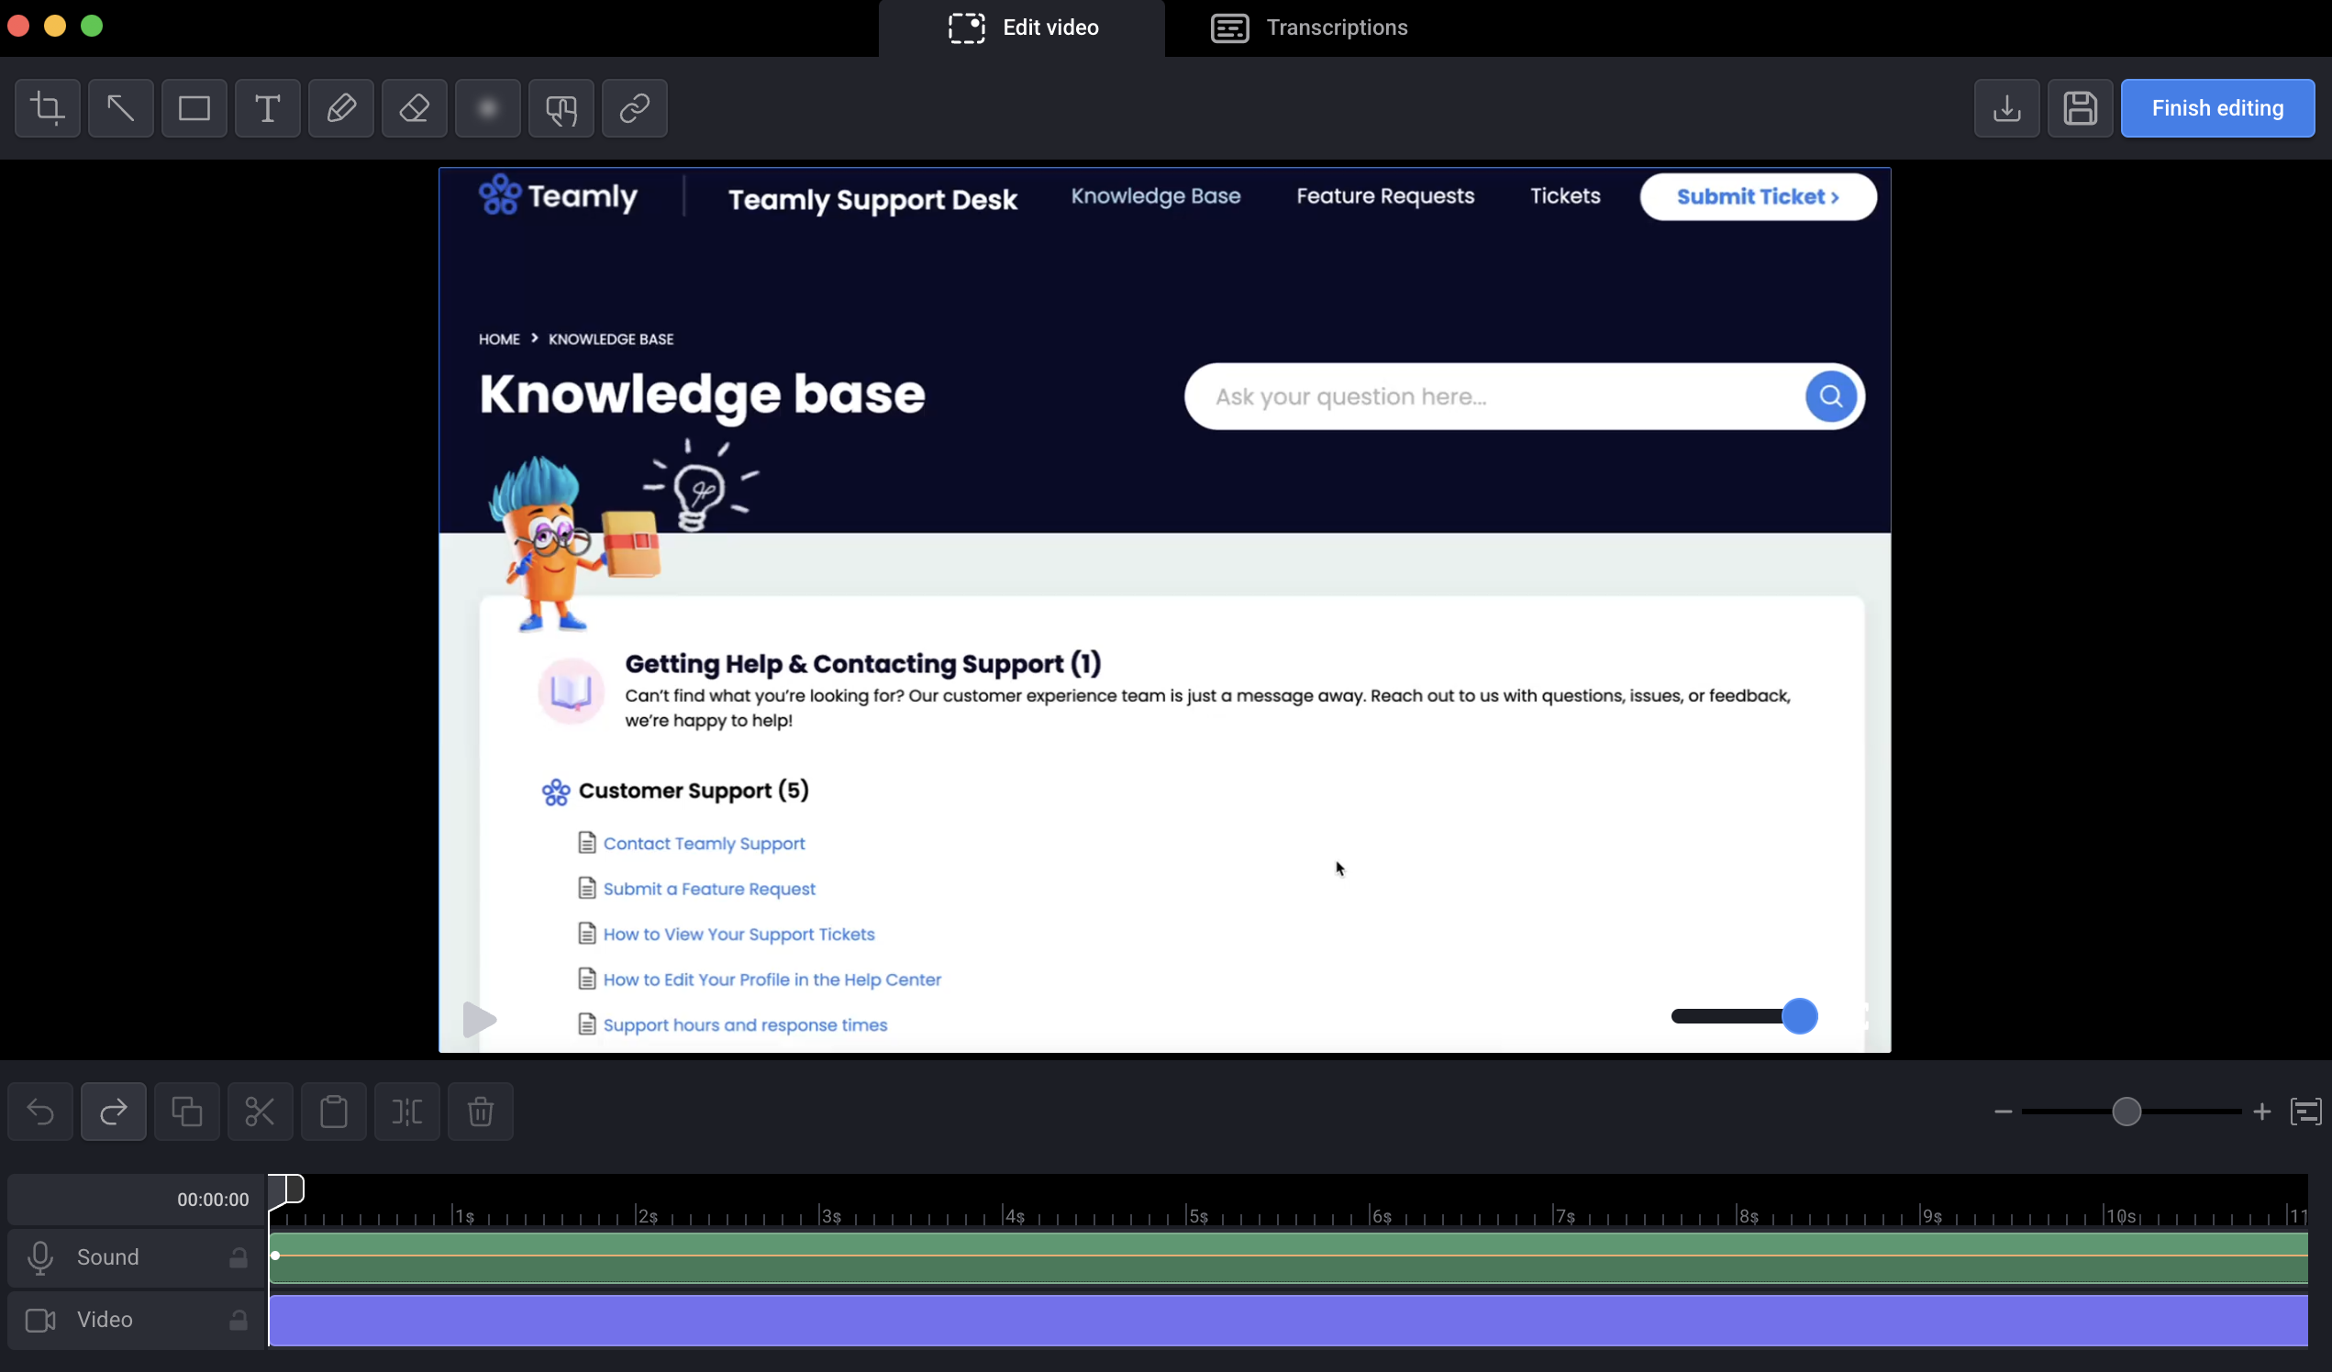Select the Pencil drawing tool
This screenshot has width=2332, height=1372.
[340, 108]
